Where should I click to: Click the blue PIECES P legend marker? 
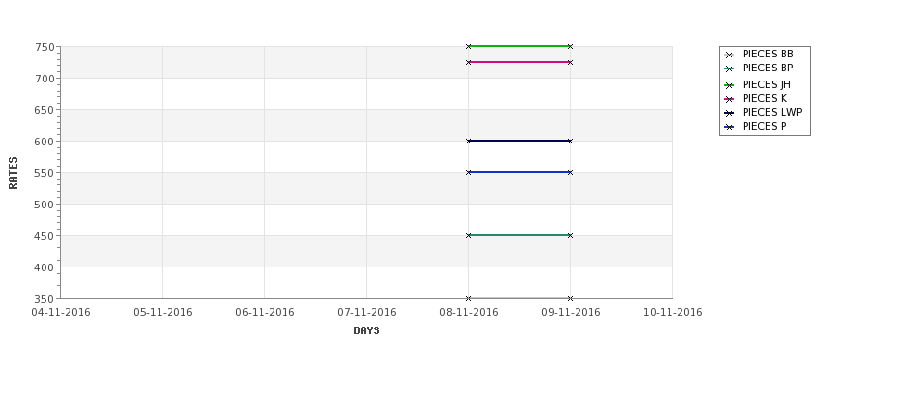pos(730,127)
